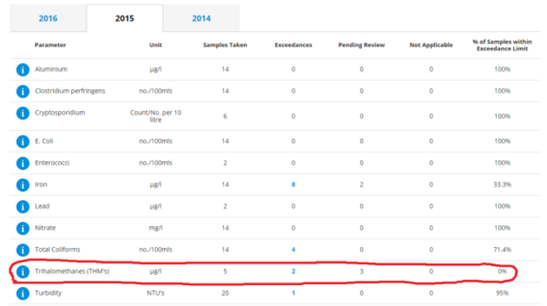The image size is (547, 306).
Task: Click the Cryptosporidium info icon
Action: point(23,113)
